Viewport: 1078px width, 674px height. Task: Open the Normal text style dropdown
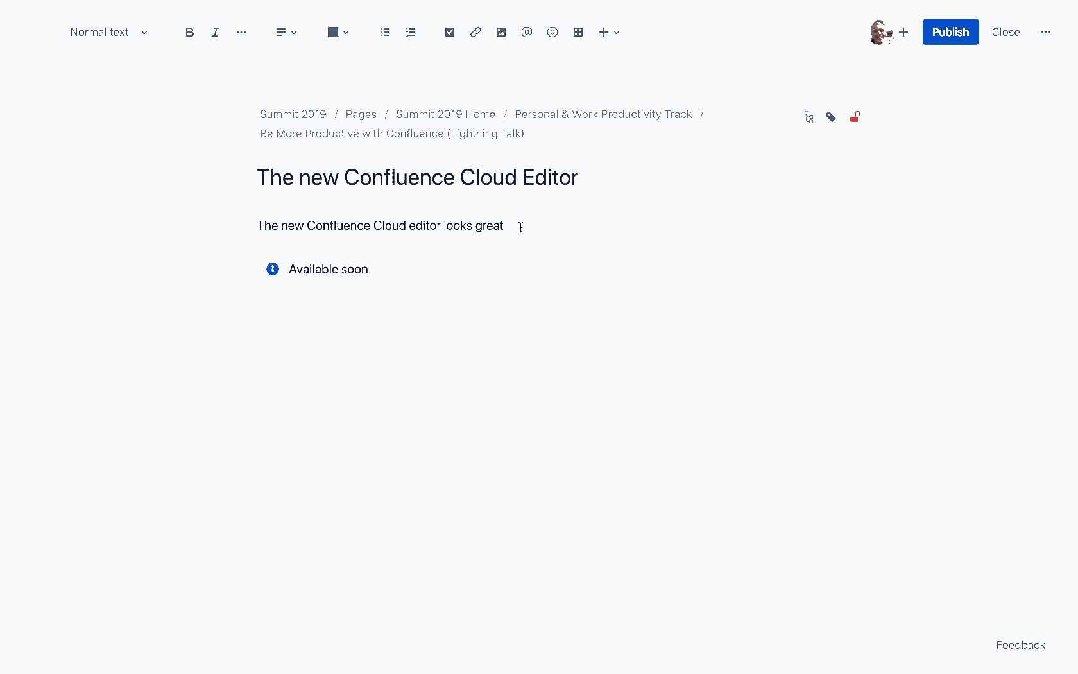point(109,32)
